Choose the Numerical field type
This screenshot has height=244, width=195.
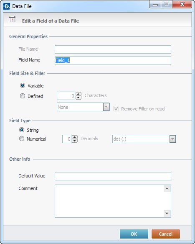(22, 139)
